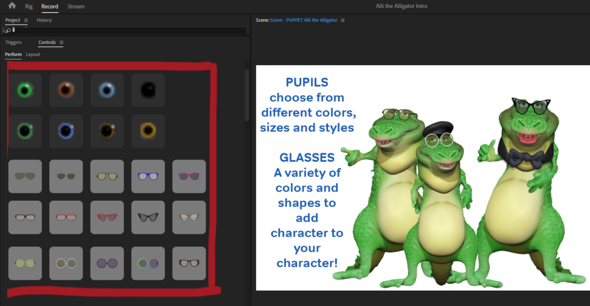Trigger the solid black pupil
The image size is (590, 306).
click(148, 90)
